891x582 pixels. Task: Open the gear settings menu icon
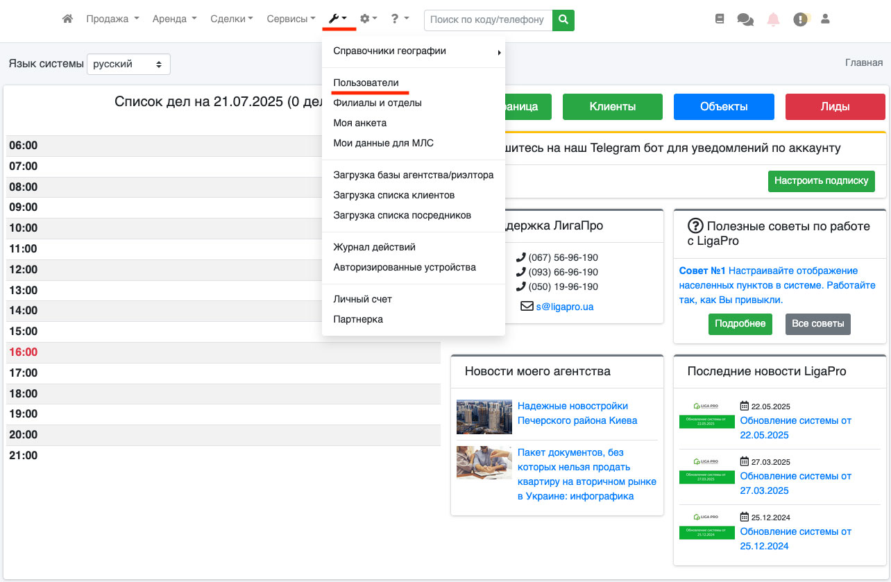point(368,19)
